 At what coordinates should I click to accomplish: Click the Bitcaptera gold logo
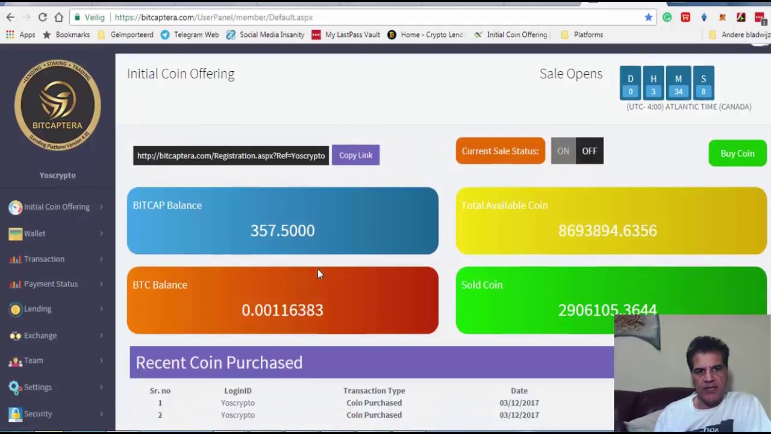pos(57,105)
